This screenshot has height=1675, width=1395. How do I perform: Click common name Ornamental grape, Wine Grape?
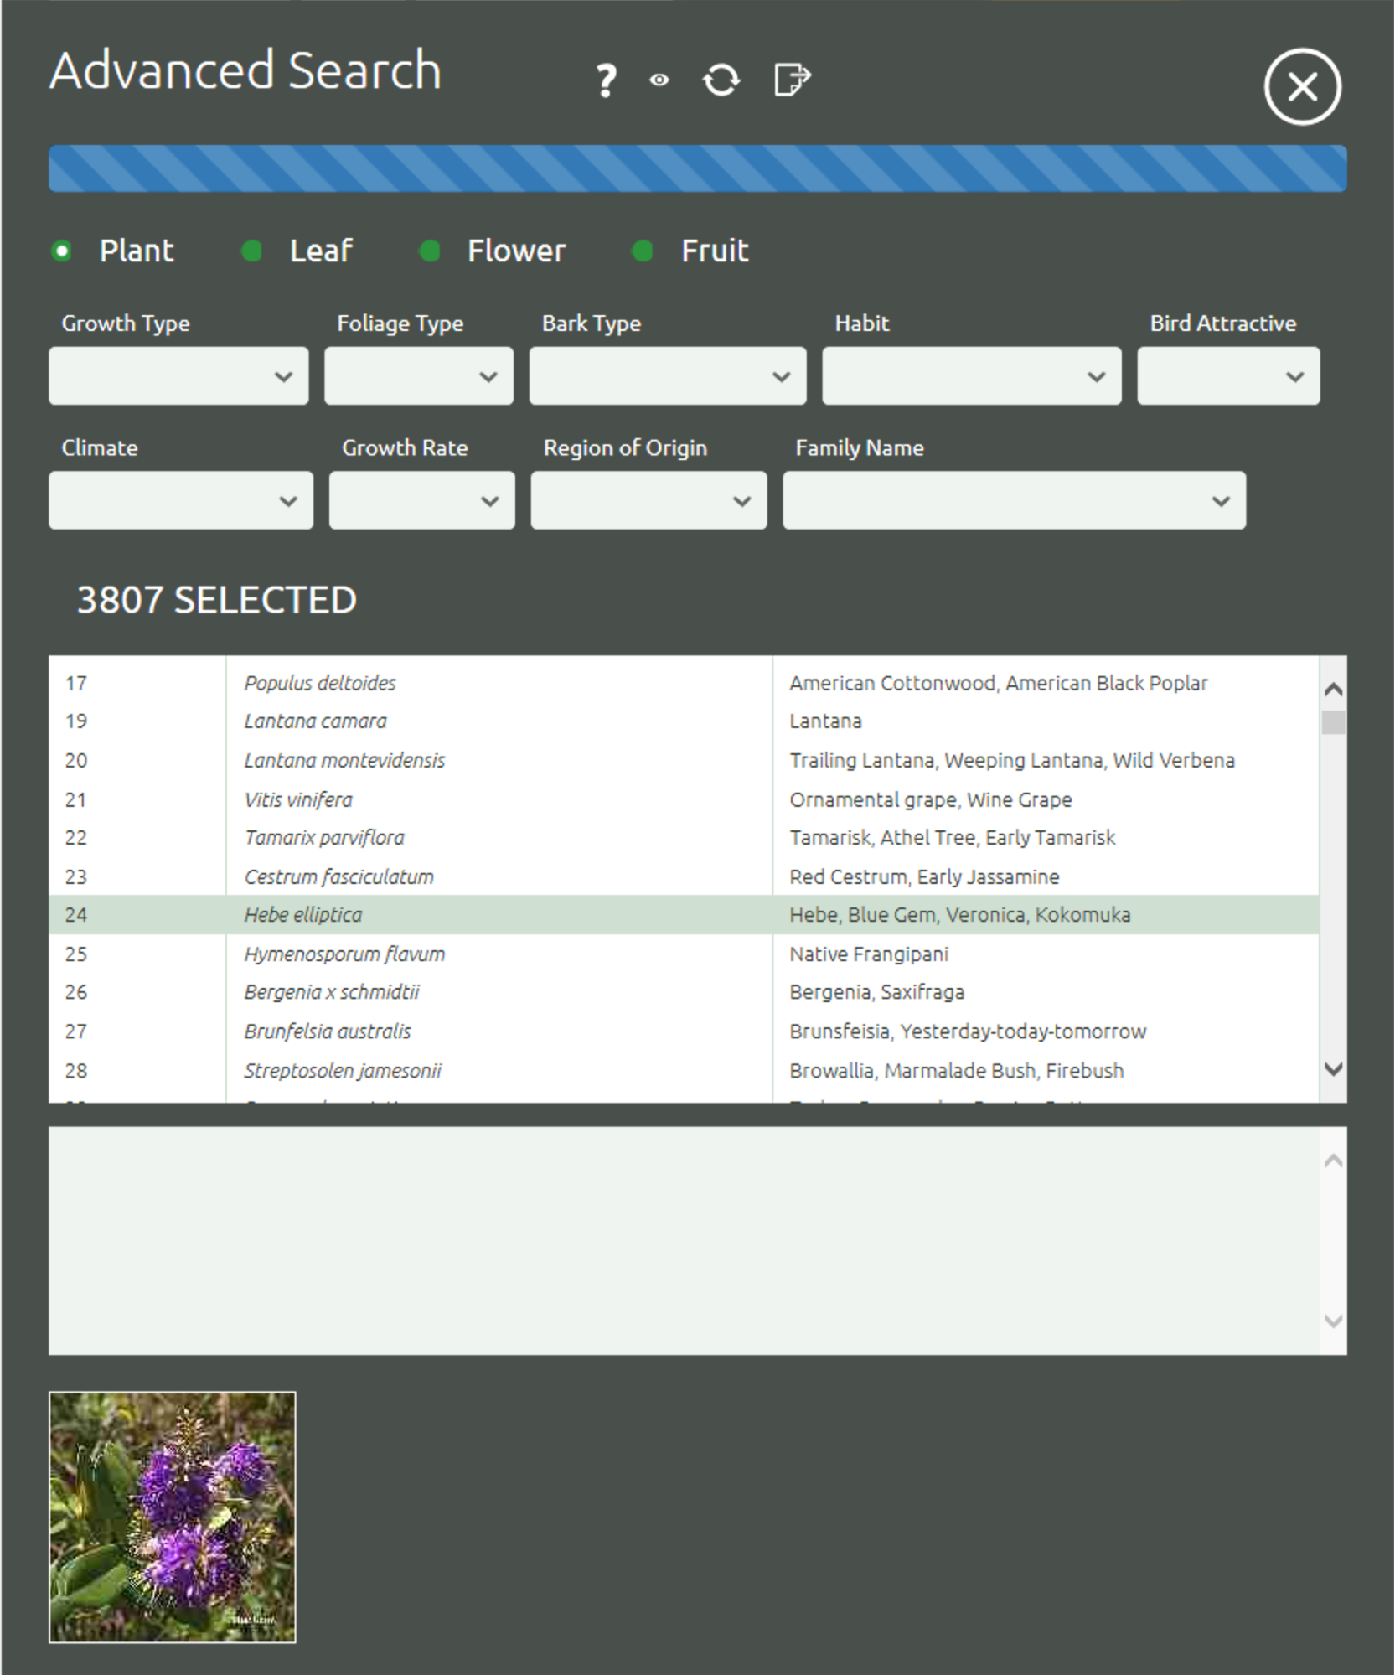click(x=930, y=799)
